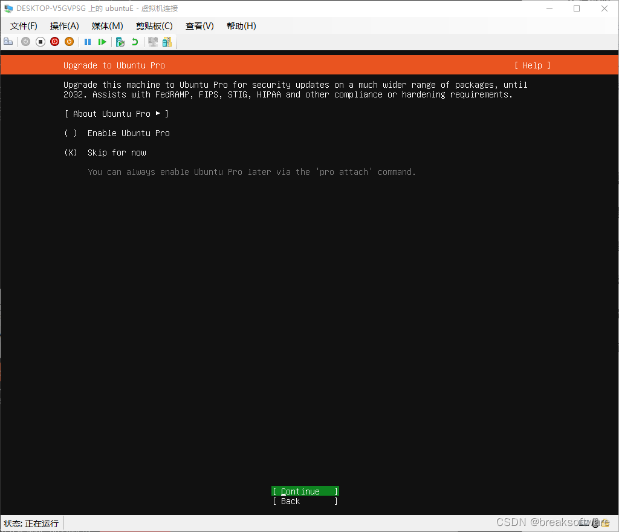Reset the VM using the green play-bar icon
619x532 pixels.
(x=102, y=42)
